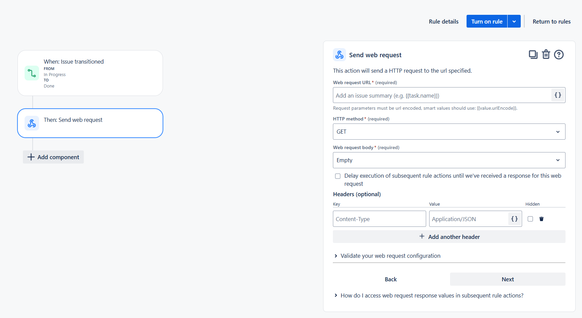The width and height of the screenshot is (582, 318).
Task: Delete the Send web request action via trash icon
Action: coord(546,54)
